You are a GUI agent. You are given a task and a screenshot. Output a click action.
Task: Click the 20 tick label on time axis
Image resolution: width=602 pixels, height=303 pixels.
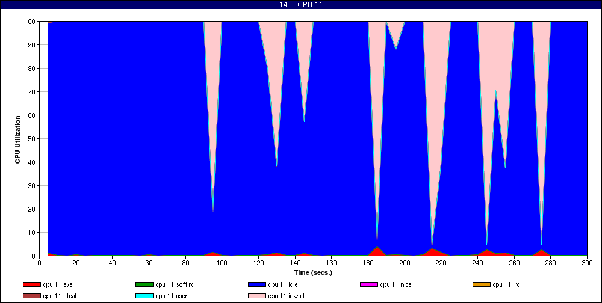(x=76, y=263)
